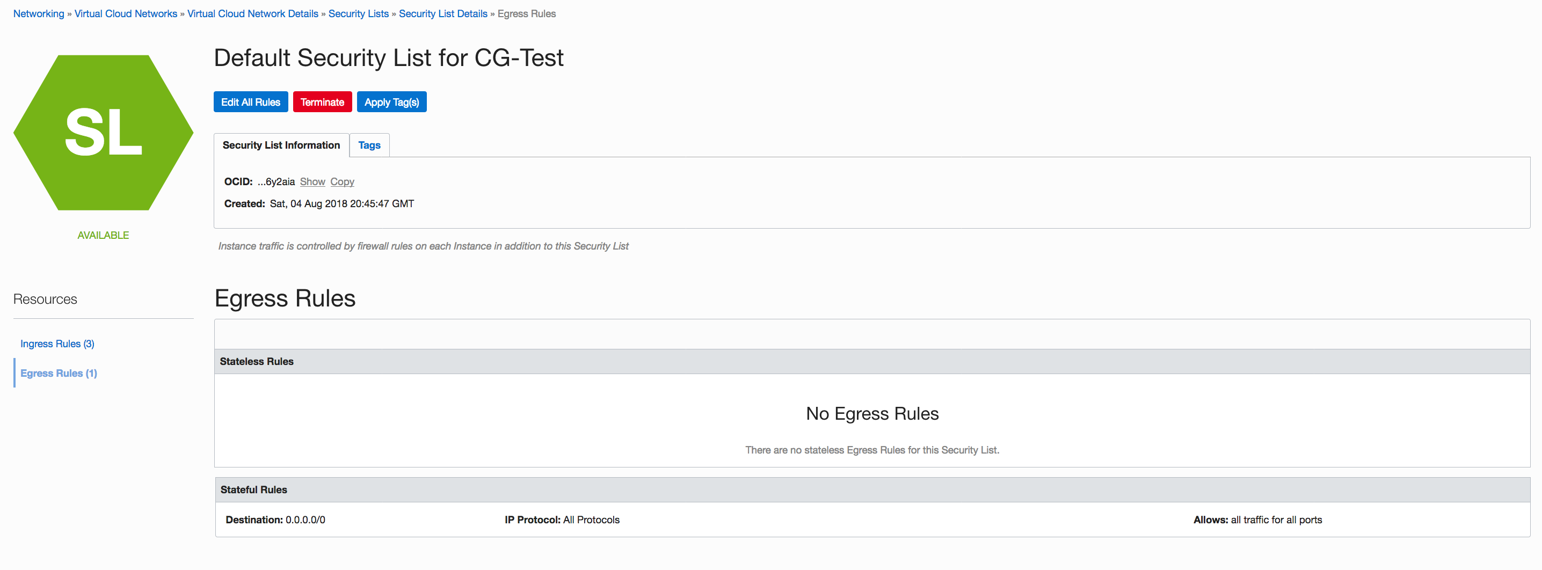Navigate to Virtual Cloud Network Details
This screenshot has width=1542, height=570.
(252, 14)
